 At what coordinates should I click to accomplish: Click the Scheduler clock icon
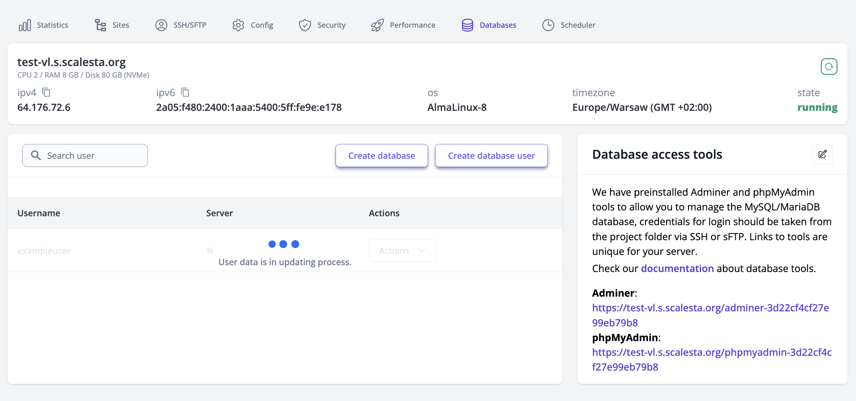pos(548,25)
